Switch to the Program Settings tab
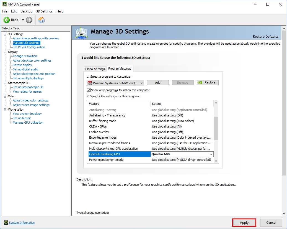Image resolution: width=287 pixels, height=229 pixels. click(120, 68)
